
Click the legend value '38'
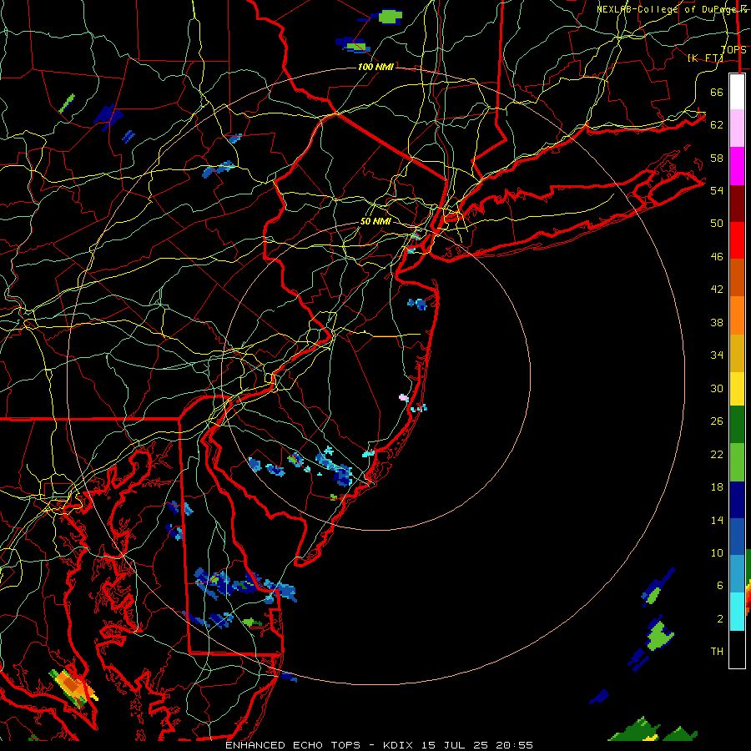(717, 323)
